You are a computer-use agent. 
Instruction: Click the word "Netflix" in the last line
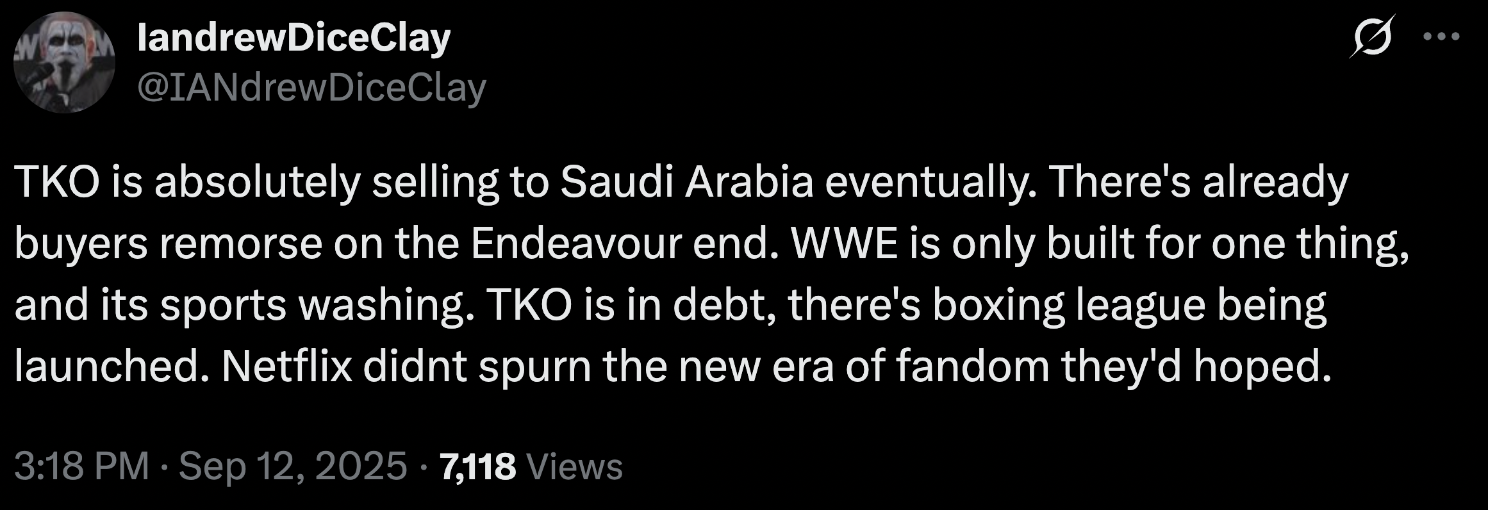(x=287, y=366)
